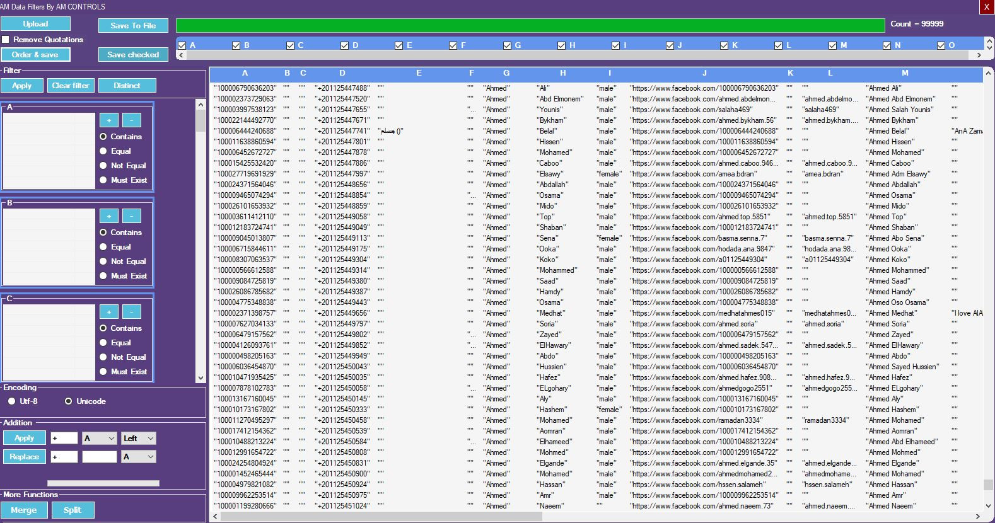
Task: Click column header M in data grid
Action: click(x=905, y=74)
